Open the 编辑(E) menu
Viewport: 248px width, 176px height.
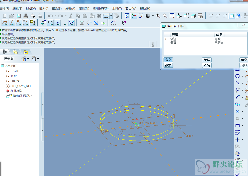pos(17,8)
